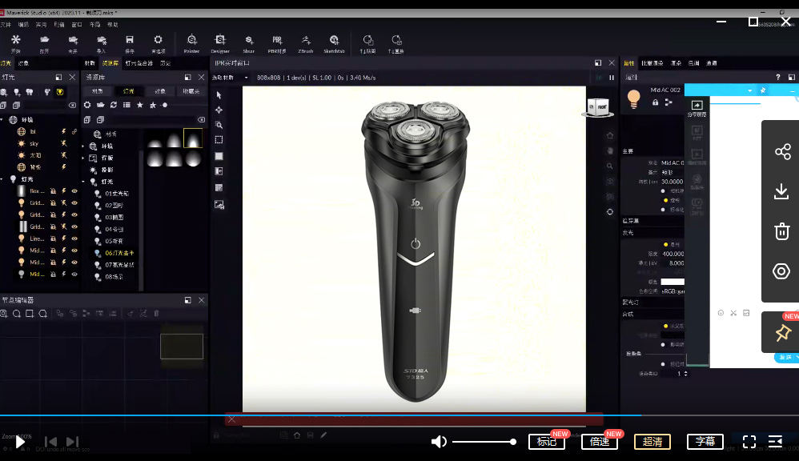Click the trash delete icon on right
Image resolution: width=799 pixels, height=461 pixels.
[781, 231]
